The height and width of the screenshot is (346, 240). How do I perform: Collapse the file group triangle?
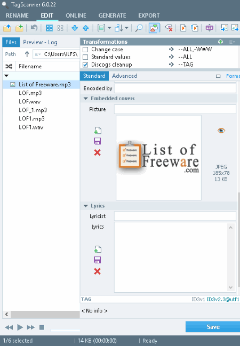pos(6,76)
